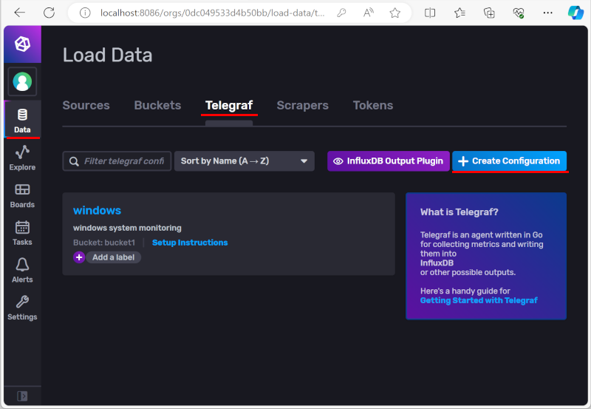Click the purple plus label icon
Screen dimensions: 591x409
pos(79,257)
